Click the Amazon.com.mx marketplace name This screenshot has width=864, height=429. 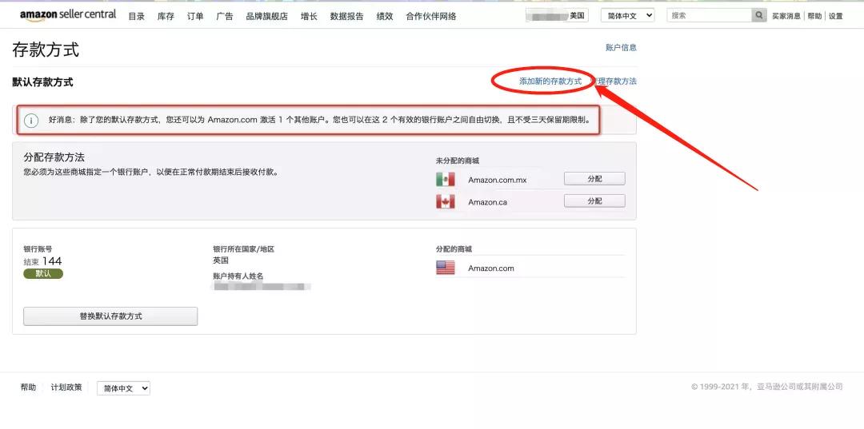pos(497,180)
